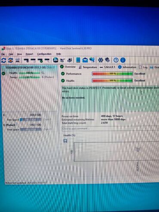Switch to the Temperature tab
Image resolution: width=159 pixels, height=212 pixels.
[88, 67]
